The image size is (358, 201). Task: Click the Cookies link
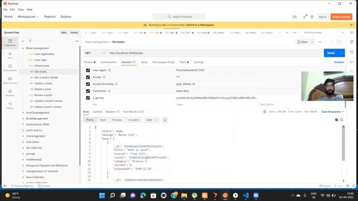(x=339, y=62)
